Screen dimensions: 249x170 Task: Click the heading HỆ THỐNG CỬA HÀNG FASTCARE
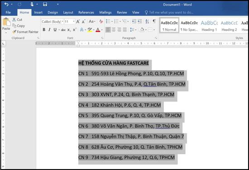tap(114, 63)
